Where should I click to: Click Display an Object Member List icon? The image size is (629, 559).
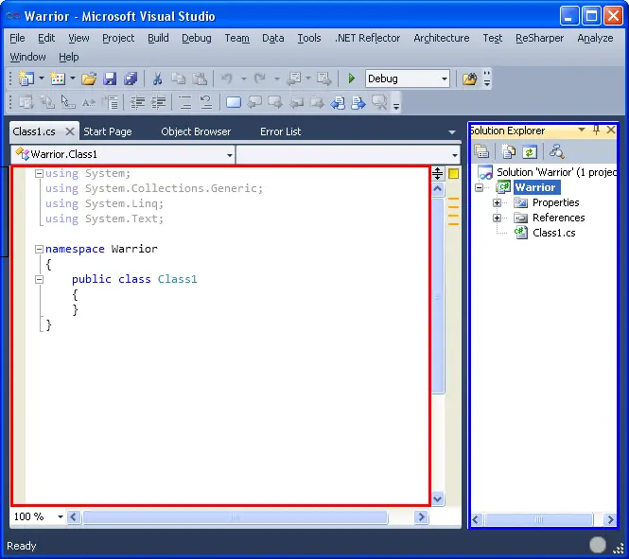tap(26, 103)
